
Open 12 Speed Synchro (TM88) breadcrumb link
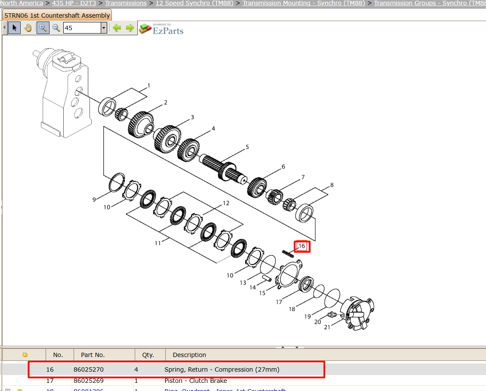pos(194,3)
